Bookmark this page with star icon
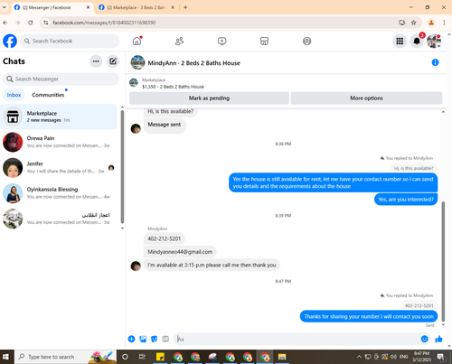The height and width of the screenshot is (364, 452). 414,23
